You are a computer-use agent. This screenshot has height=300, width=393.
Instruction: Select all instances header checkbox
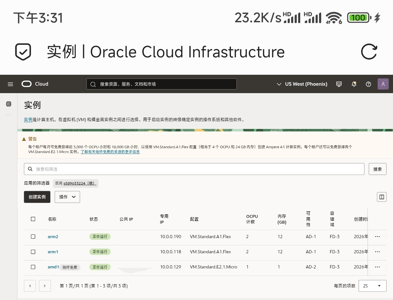coord(33,219)
